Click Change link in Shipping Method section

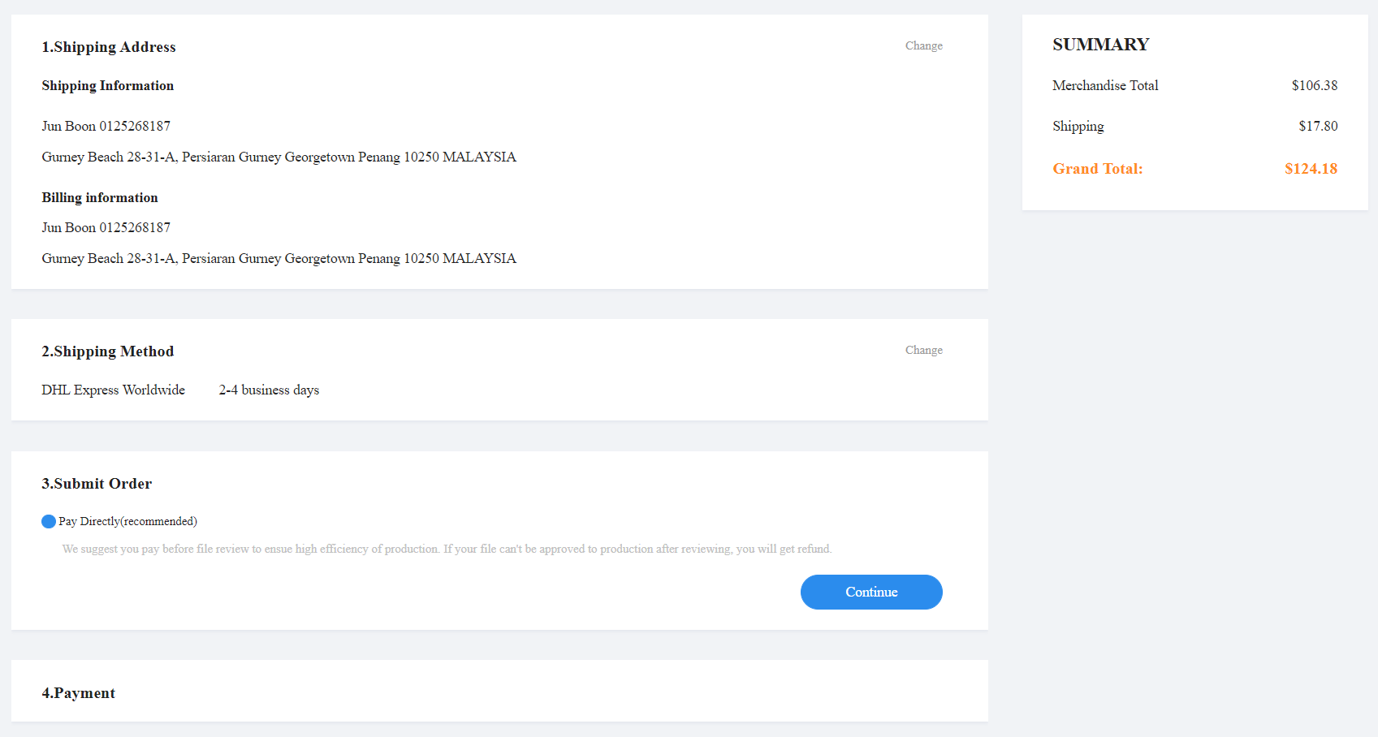pyautogui.click(x=923, y=350)
